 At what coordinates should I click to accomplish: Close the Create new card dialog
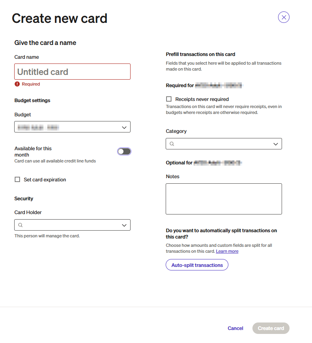(x=284, y=17)
